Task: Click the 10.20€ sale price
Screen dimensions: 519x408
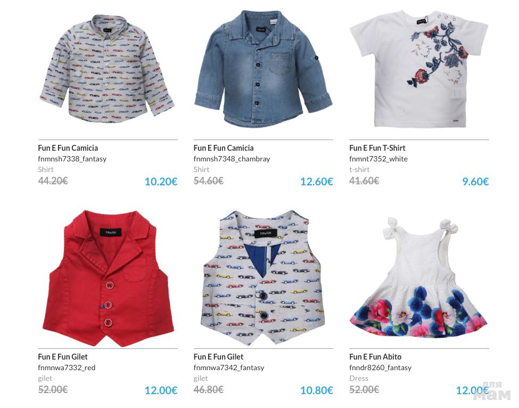Action: click(x=161, y=182)
